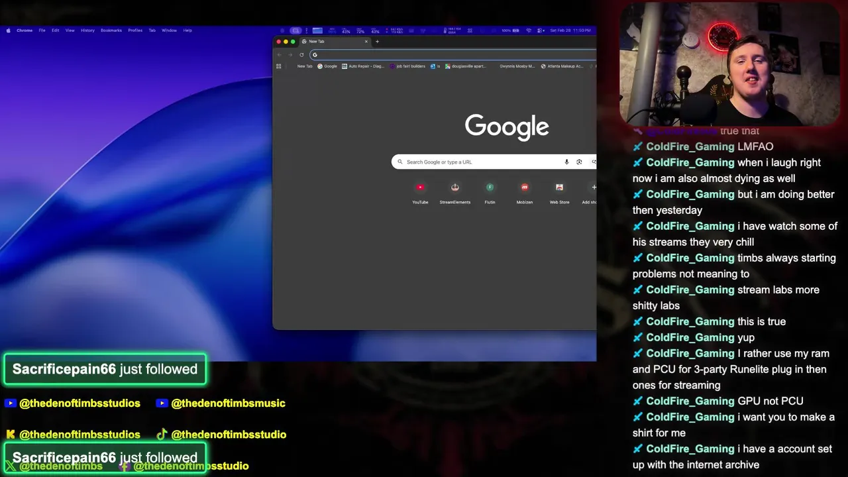Screen dimensions: 848x477
Task: Open a new tab with plus button
Action: tap(378, 42)
